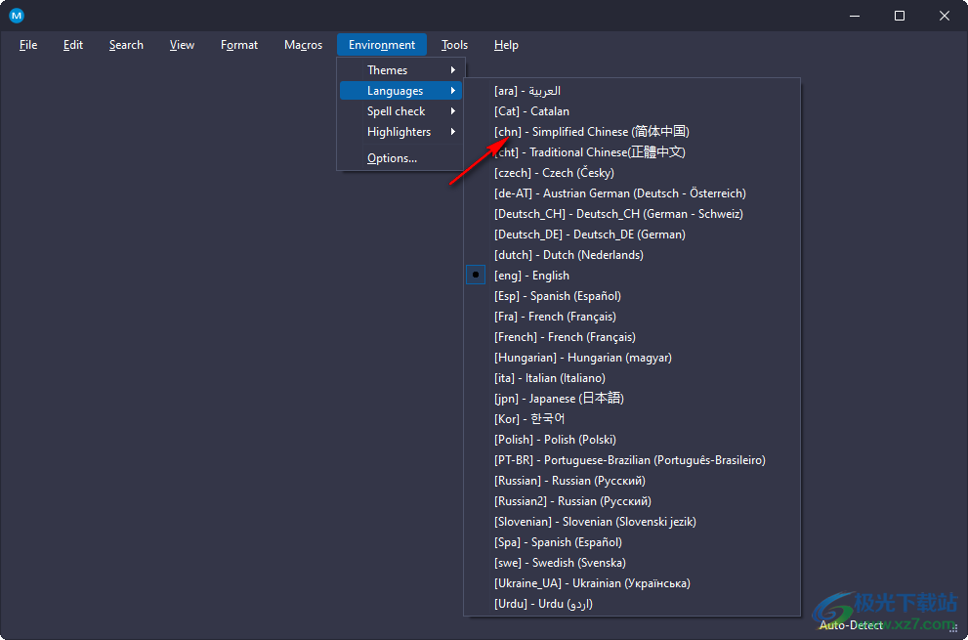Select [Russian] - Russian entry
This screenshot has width=968, height=640.
pyautogui.click(x=632, y=481)
